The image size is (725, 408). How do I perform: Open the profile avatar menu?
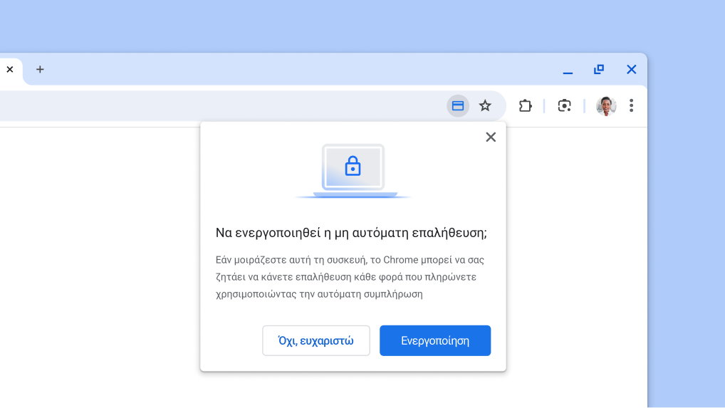606,106
